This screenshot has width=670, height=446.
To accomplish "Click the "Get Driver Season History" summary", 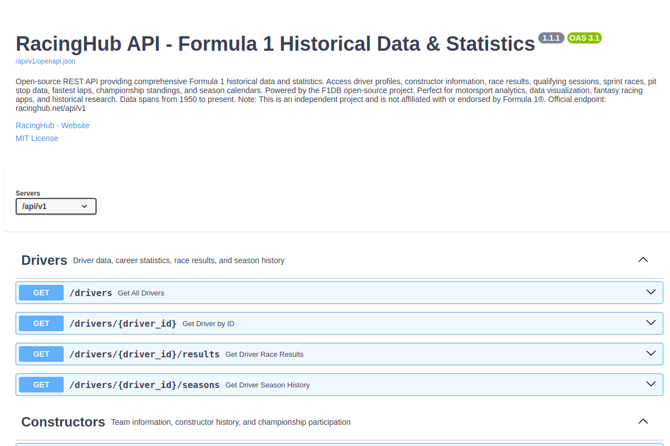I will [x=267, y=385].
